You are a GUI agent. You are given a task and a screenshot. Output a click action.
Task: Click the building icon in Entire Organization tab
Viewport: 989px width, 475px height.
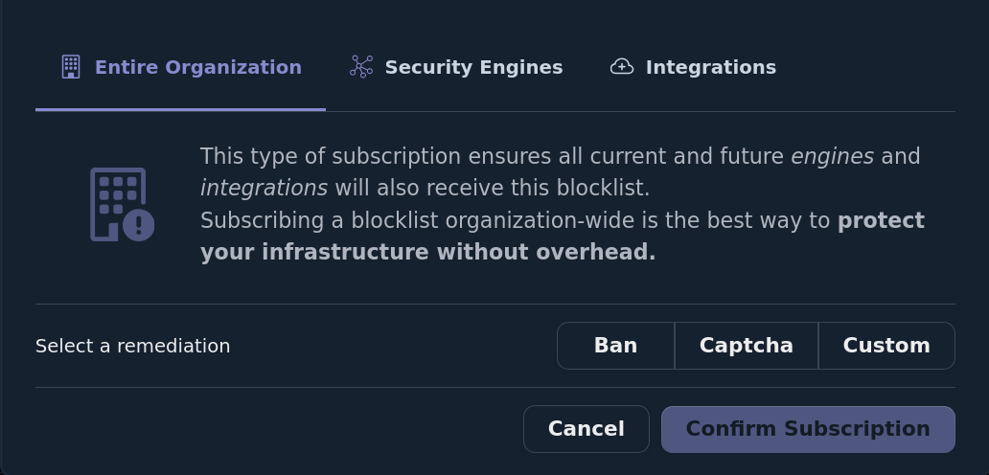[71, 67]
